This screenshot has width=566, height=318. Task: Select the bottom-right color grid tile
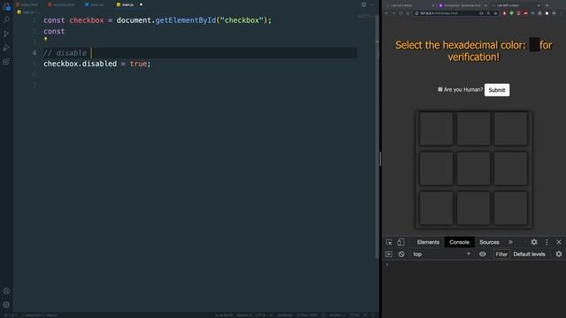coord(510,208)
